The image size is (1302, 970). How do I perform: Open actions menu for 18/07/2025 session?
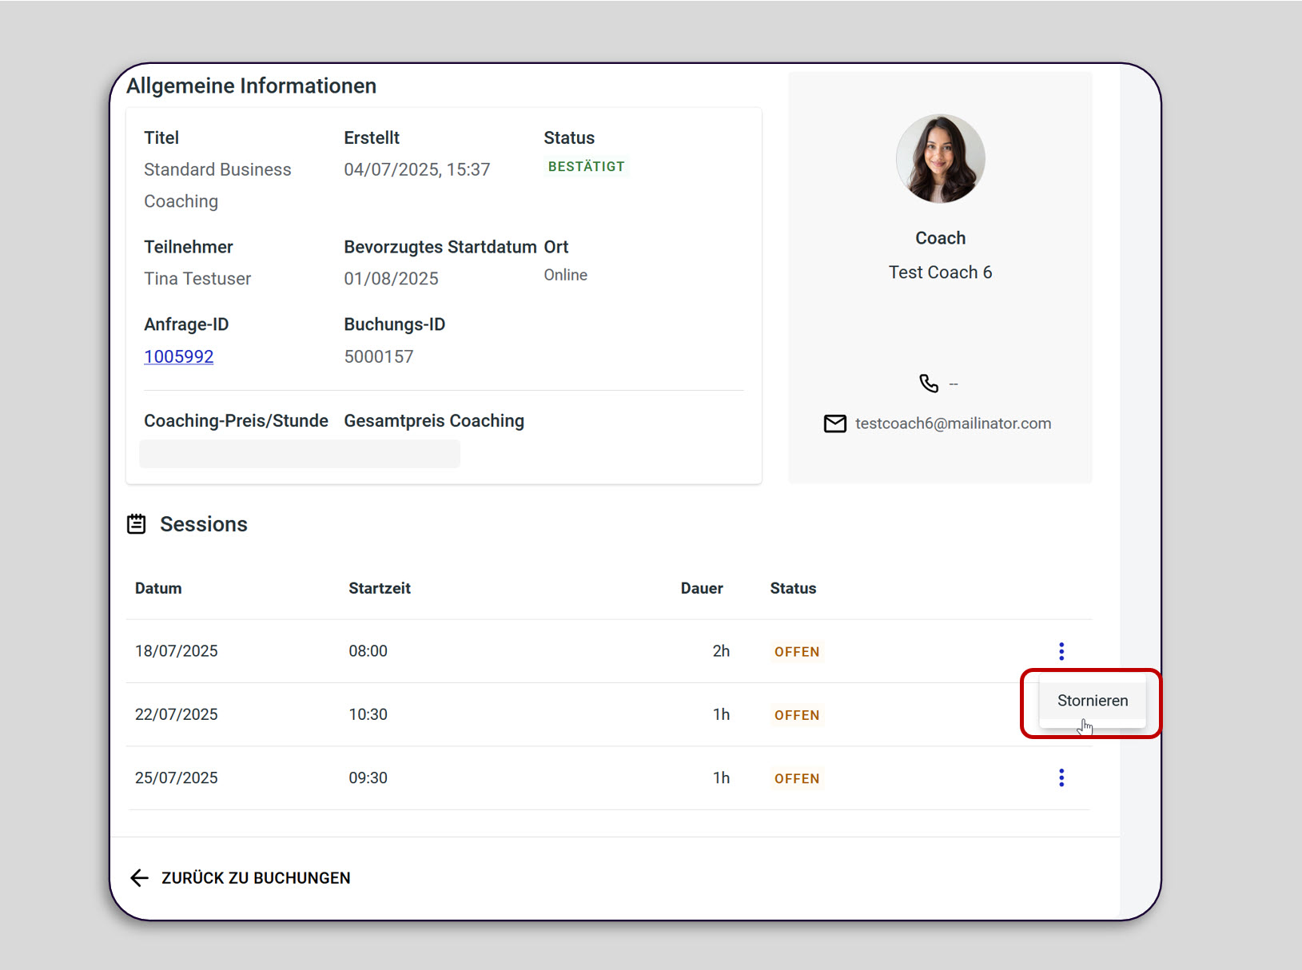tap(1061, 651)
